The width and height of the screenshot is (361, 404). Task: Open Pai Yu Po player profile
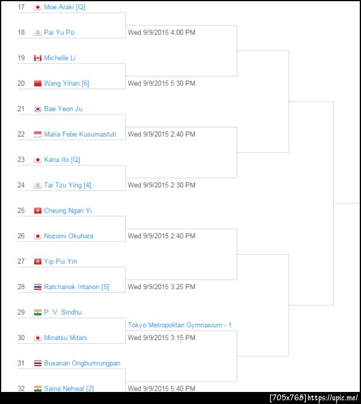click(x=59, y=33)
